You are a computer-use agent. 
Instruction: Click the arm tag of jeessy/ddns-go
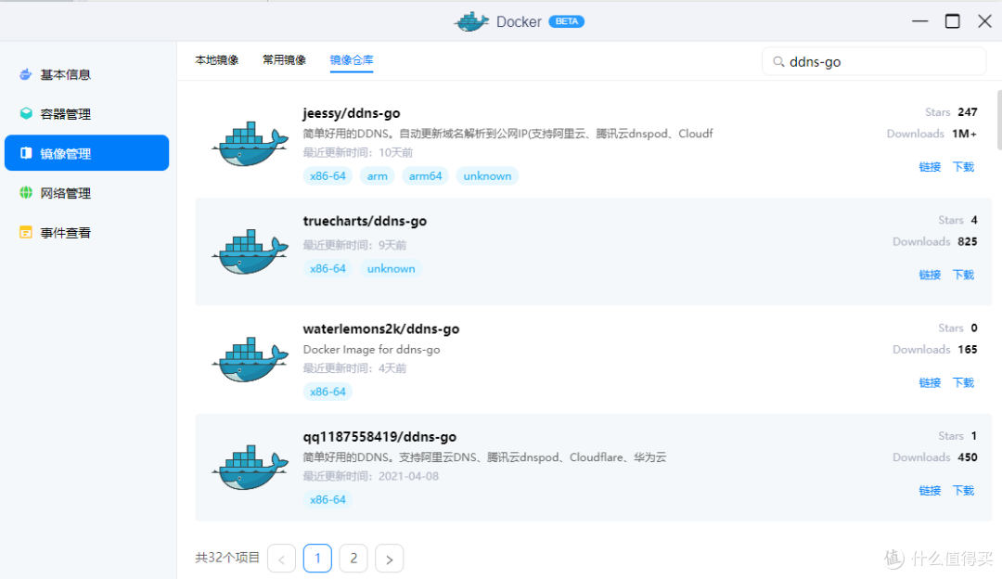click(377, 175)
